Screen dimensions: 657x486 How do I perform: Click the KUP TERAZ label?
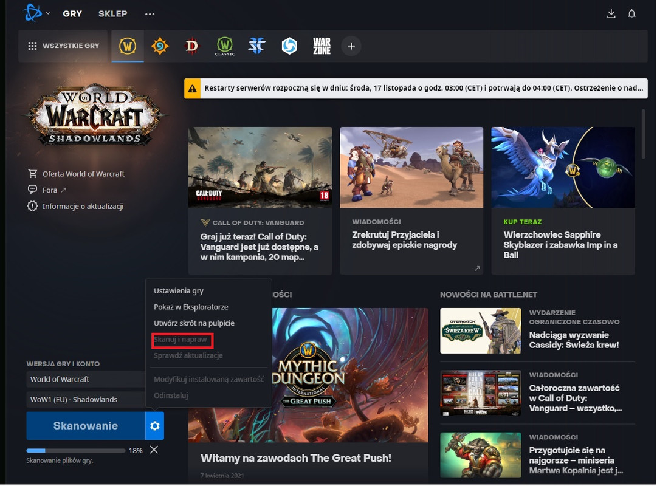(x=523, y=222)
